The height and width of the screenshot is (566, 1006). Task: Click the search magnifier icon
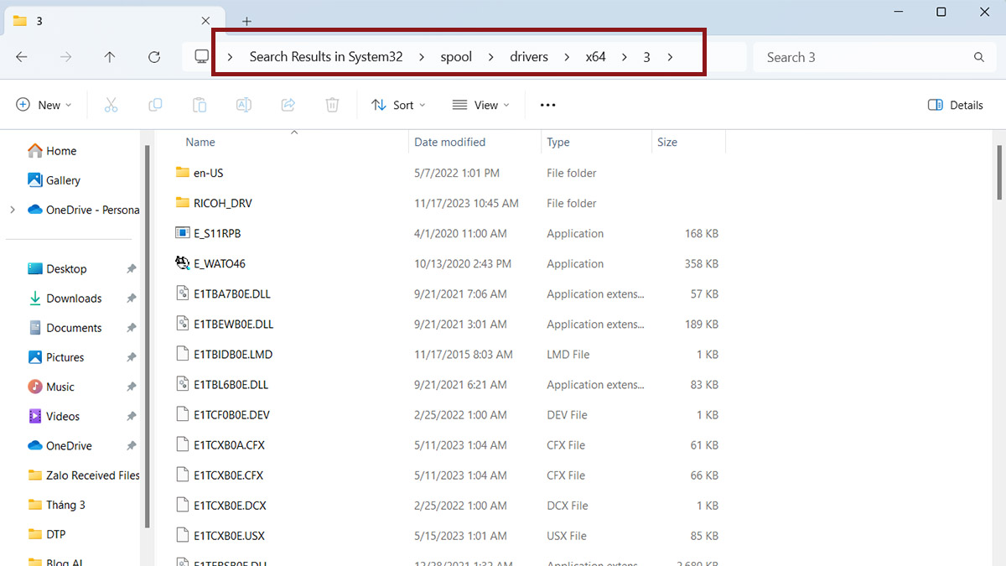[x=978, y=57]
